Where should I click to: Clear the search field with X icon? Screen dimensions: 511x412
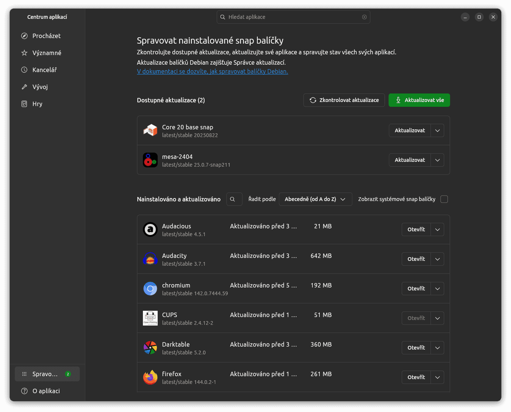[364, 17]
